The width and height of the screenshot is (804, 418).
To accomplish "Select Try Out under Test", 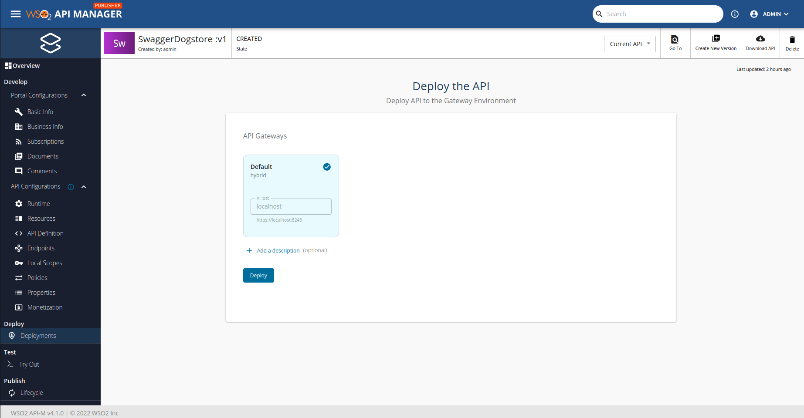I will pos(29,364).
